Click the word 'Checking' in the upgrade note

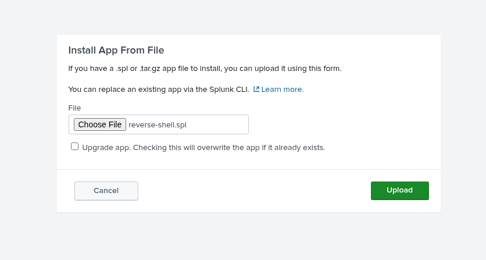click(x=150, y=148)
